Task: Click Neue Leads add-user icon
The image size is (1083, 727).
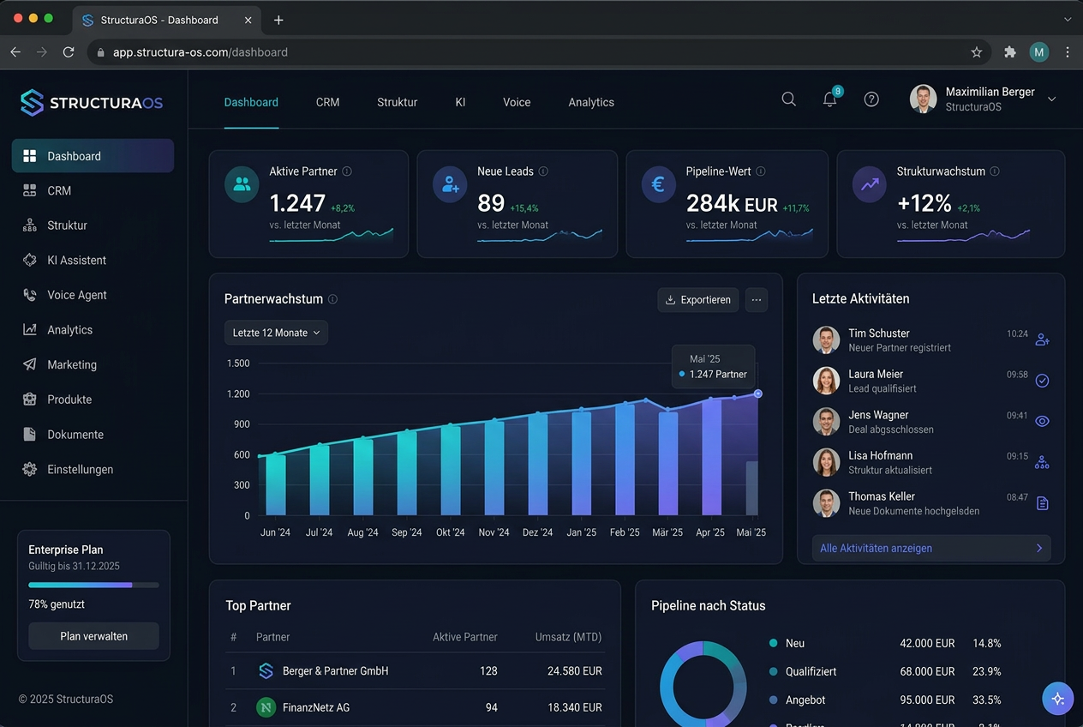Action: [x=450, y=184]
